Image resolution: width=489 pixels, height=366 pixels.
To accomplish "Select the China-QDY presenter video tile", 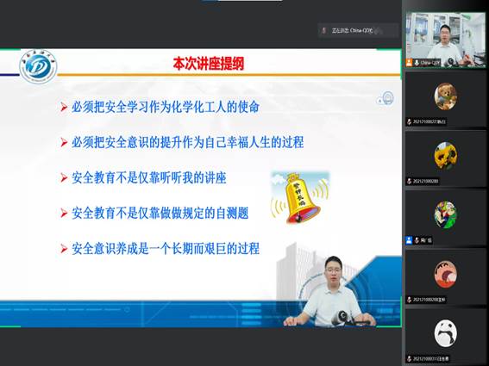I will tap(446, 40).
